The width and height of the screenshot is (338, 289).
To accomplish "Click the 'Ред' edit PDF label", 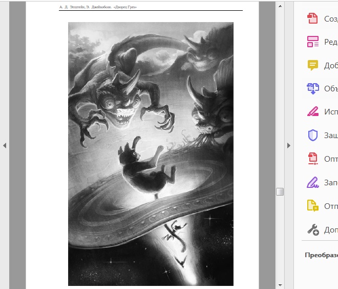I will [331, 42].
